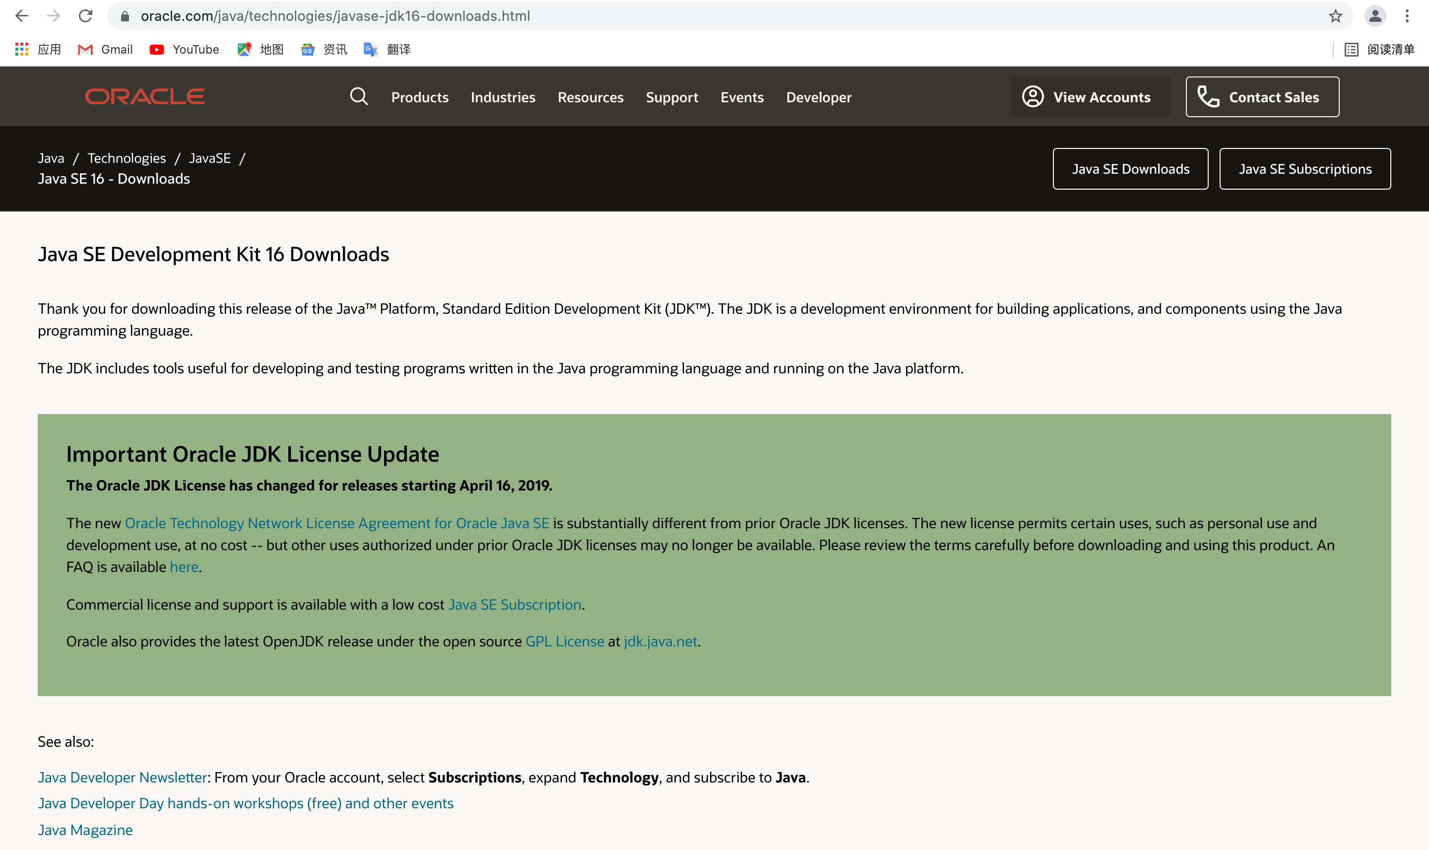Go forward in browser history
The height and width of the screenshot is (850, 1429).
pyautogui.click(x=54, y=16)
